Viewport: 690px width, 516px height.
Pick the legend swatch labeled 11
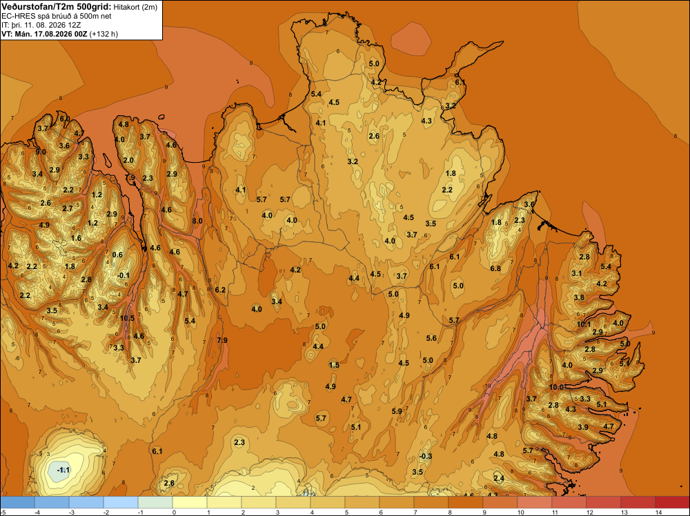pyautogui.click(x=569, y=502)
